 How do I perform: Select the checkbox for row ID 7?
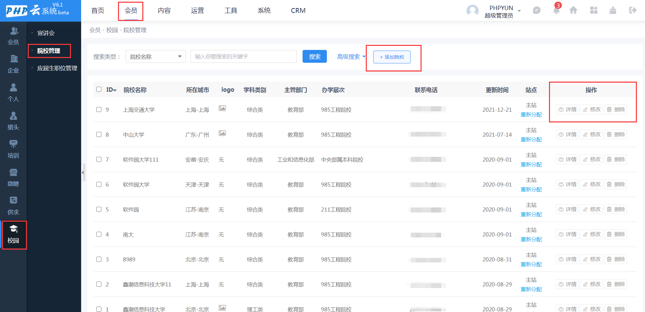tap(99, 160)
